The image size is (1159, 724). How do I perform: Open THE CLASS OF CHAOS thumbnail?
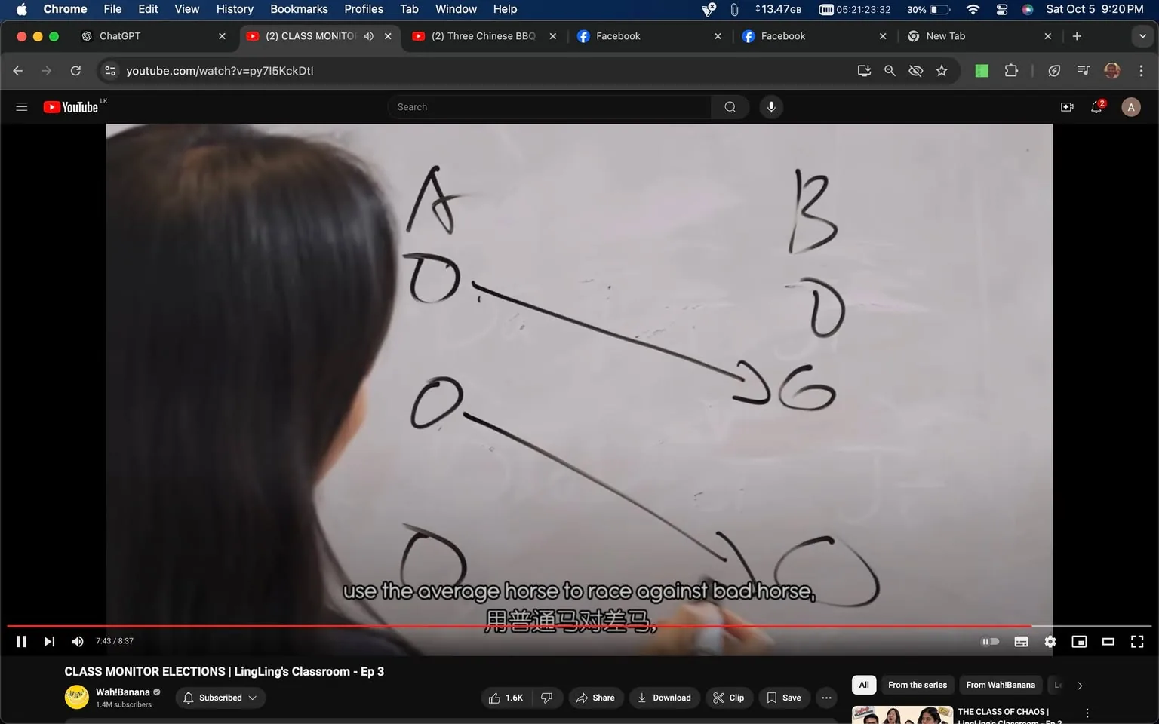click(902, 715)
